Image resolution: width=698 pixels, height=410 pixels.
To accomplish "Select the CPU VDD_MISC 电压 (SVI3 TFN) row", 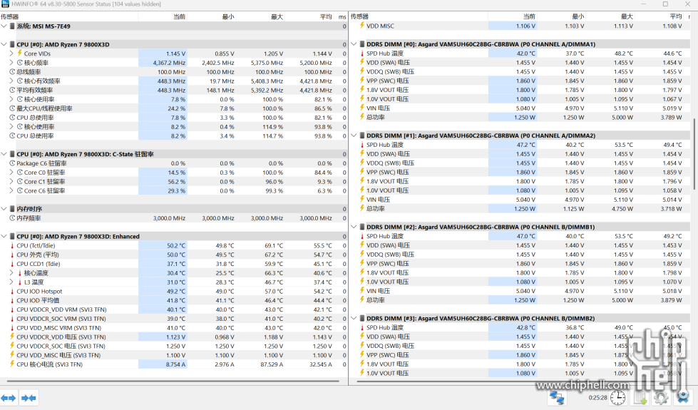I will [174, 355].
